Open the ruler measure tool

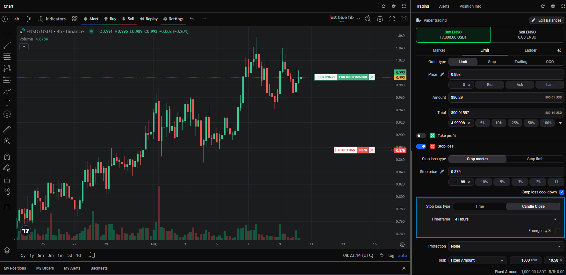(7, 129)
